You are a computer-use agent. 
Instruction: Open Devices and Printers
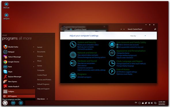point(44,80)
